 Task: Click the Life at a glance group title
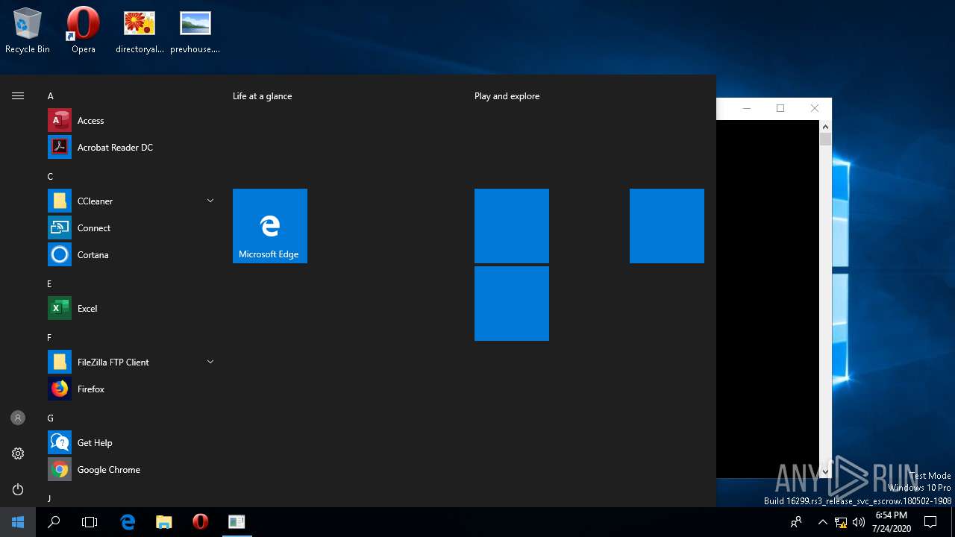click(263, 96)
